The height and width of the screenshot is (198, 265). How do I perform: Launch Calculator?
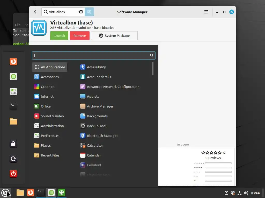point(92,145)
